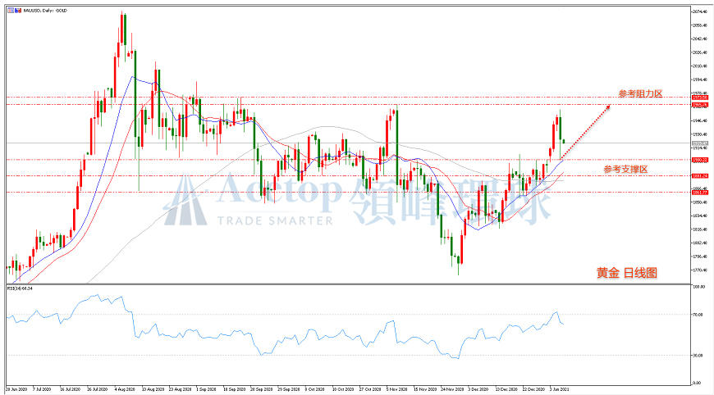
Task: Click the 1900.22 red price tag
Action: pos(699,160)
